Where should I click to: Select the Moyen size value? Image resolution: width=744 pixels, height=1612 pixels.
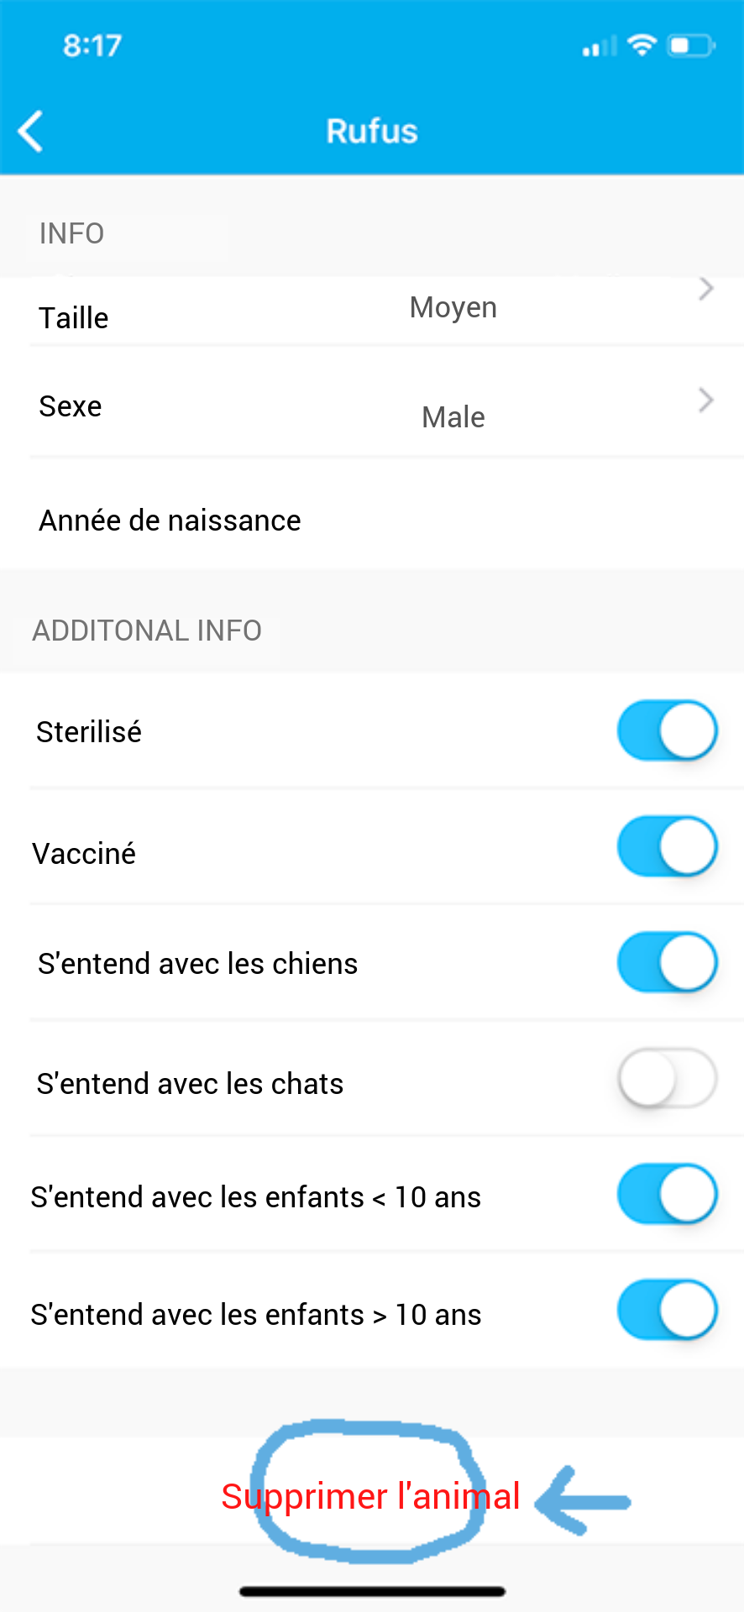[x=453, y=307]
